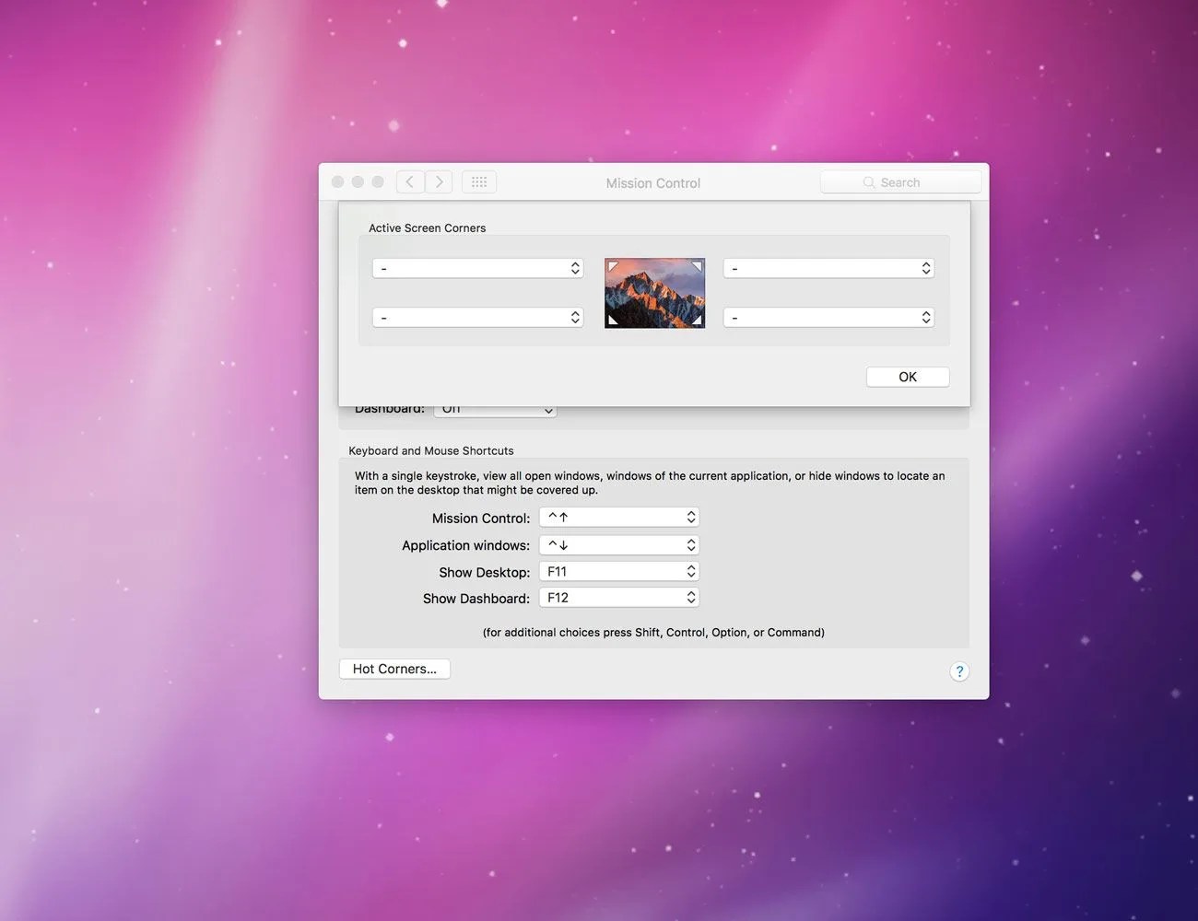Click the Search field in the toolbar
This screenshot has width=1198, height=921.
point(900,182)
